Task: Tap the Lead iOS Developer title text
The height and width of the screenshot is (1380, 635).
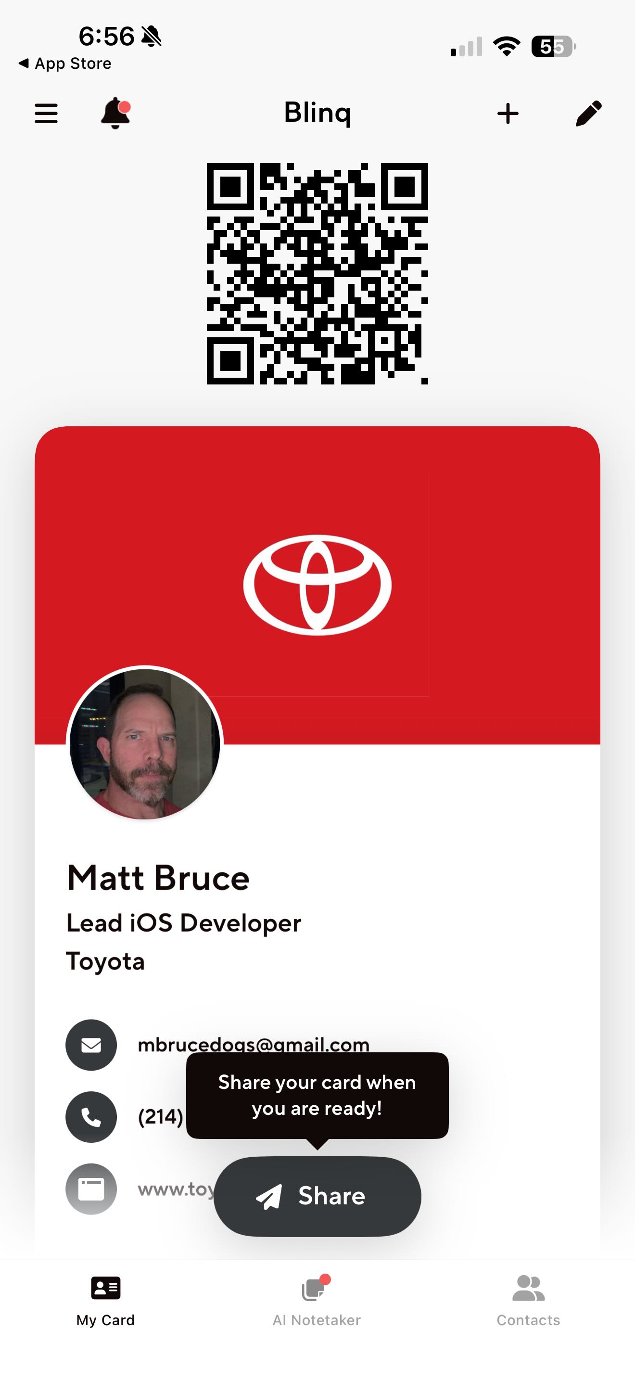Action: pyautogui.click(x=184, y=923)
